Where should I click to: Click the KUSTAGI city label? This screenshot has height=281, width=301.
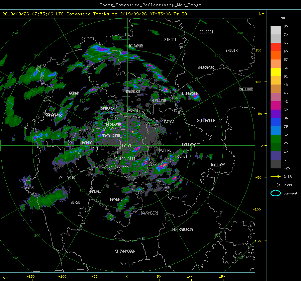168,122
